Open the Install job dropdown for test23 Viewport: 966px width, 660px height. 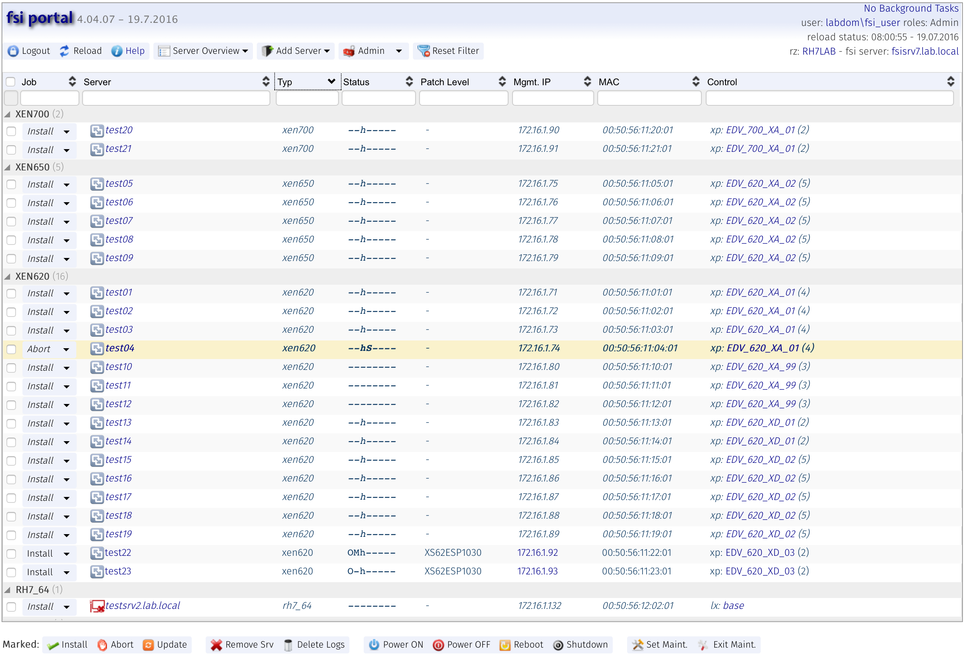67,572
